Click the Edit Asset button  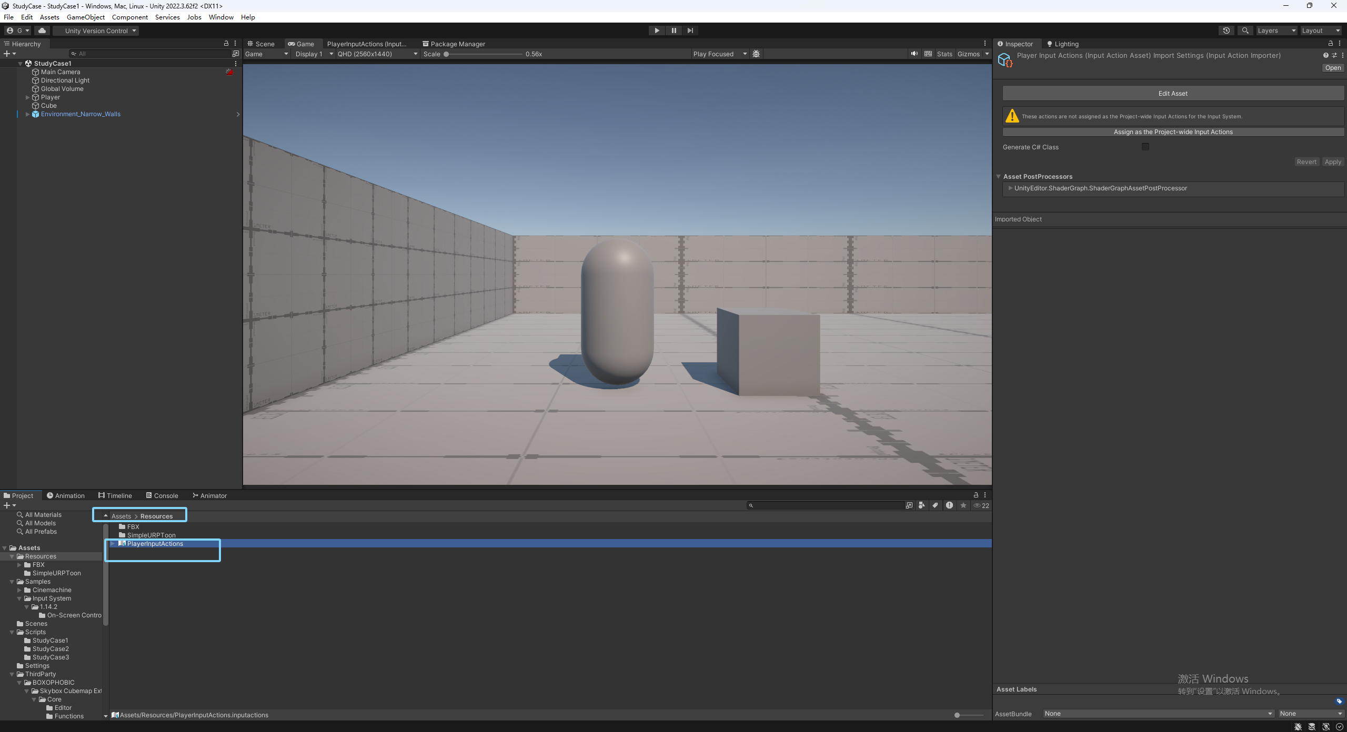(1173, 93)
